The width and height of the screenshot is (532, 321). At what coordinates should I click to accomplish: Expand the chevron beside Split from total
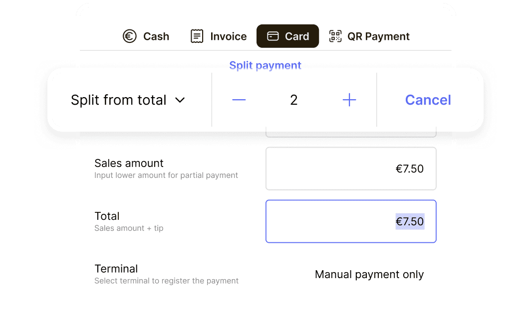180,100
